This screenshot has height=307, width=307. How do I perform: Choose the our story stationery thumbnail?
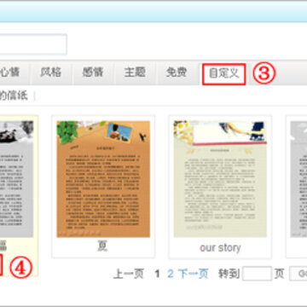click(x=220, y=179)
